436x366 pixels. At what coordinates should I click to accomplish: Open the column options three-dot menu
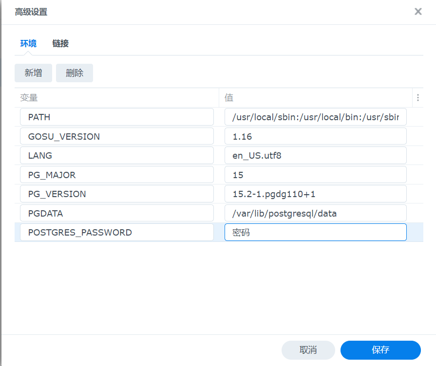click(x=417, y=98)
